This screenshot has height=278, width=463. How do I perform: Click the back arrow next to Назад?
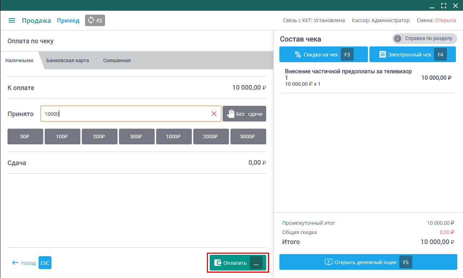point(15,263)
